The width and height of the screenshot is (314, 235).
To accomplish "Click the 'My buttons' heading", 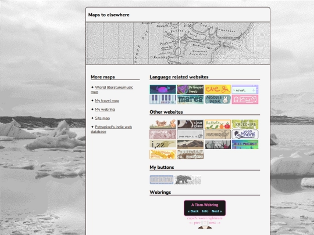I will point(162,167).
